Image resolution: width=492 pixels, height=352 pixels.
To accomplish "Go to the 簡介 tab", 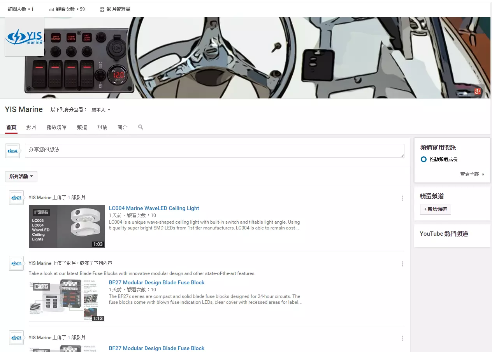I will pyautogui.click(x=122, y=127).
